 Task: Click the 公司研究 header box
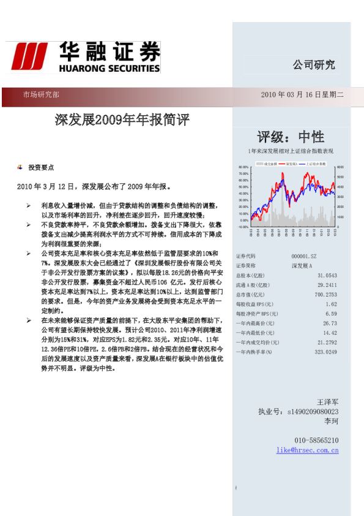click(x=291, y=64)
